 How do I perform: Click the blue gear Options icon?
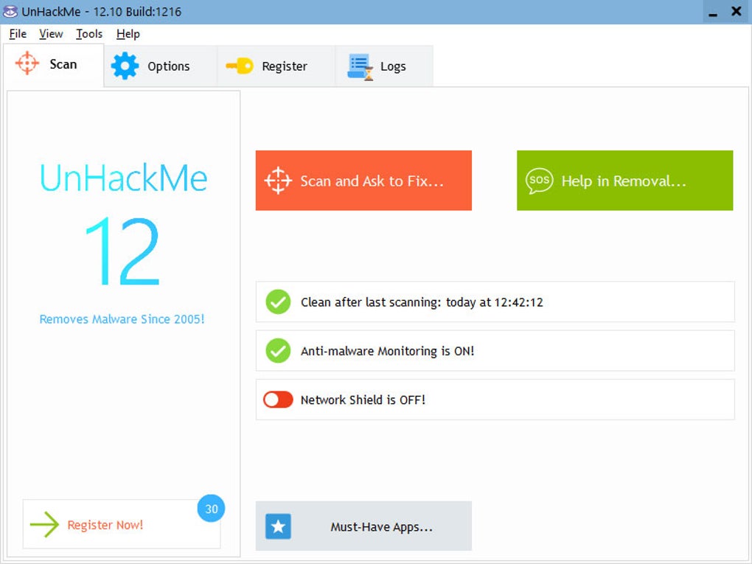[x=125, y=66]
